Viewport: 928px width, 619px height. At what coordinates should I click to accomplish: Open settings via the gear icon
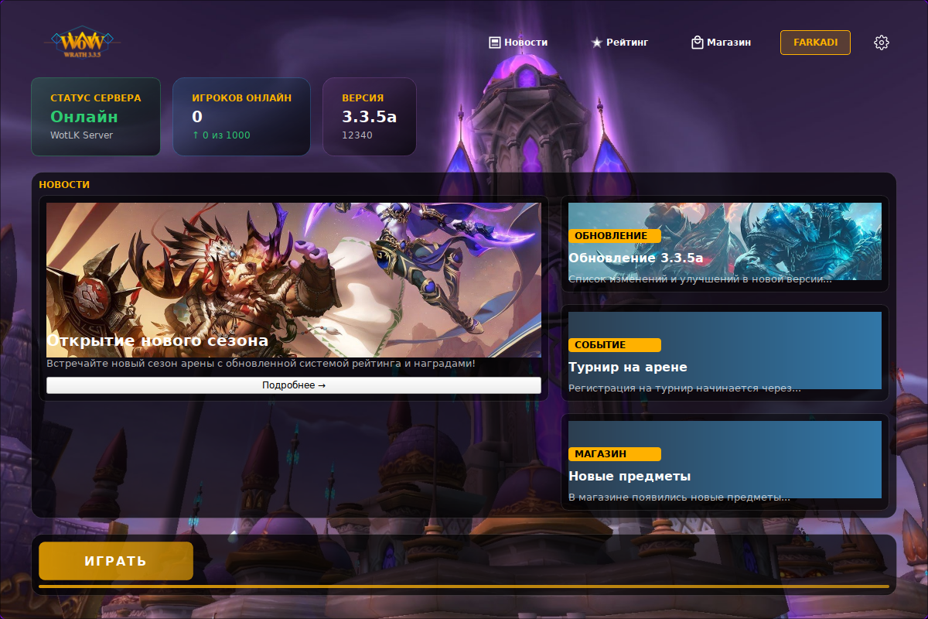tap(881, 43)
